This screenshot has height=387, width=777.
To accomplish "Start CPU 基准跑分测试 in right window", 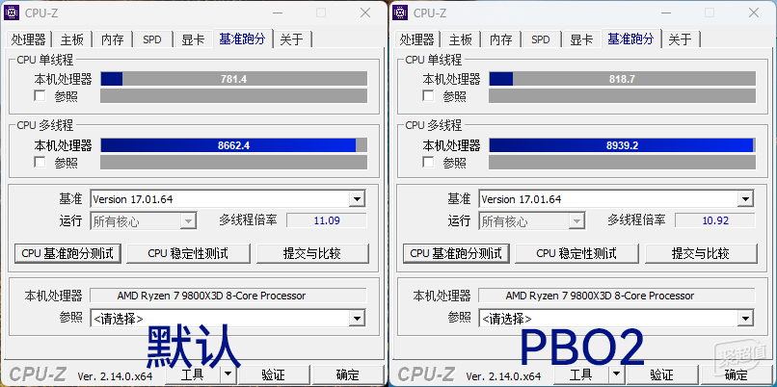I will coord(456,254).
